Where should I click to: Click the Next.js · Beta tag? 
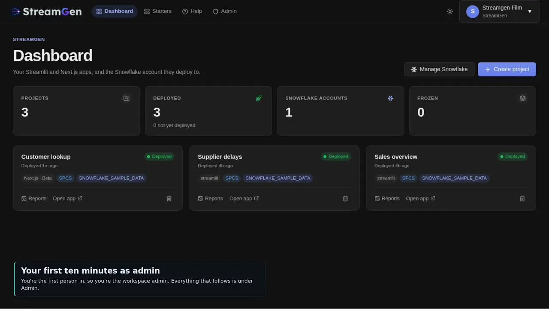click(x=38, y=178)
